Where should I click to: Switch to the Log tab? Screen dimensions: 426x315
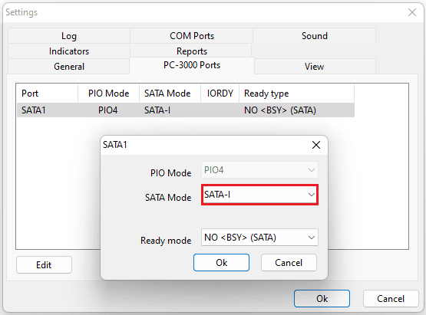click(69, 36)
